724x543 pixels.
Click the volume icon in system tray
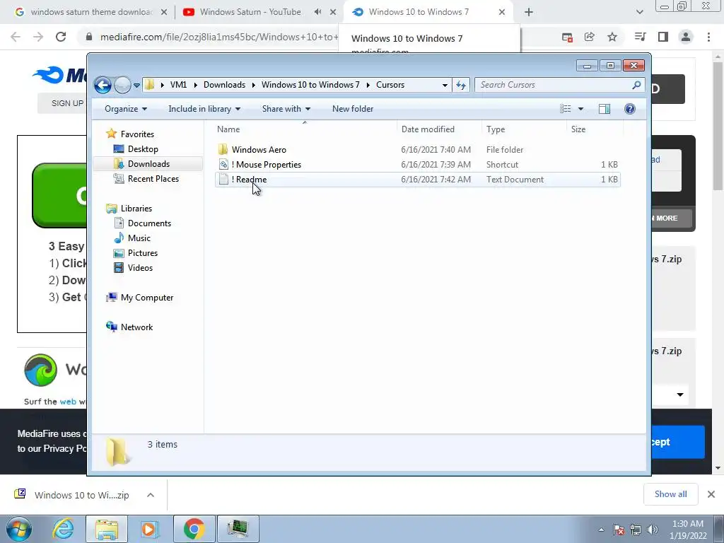[653, 530]
